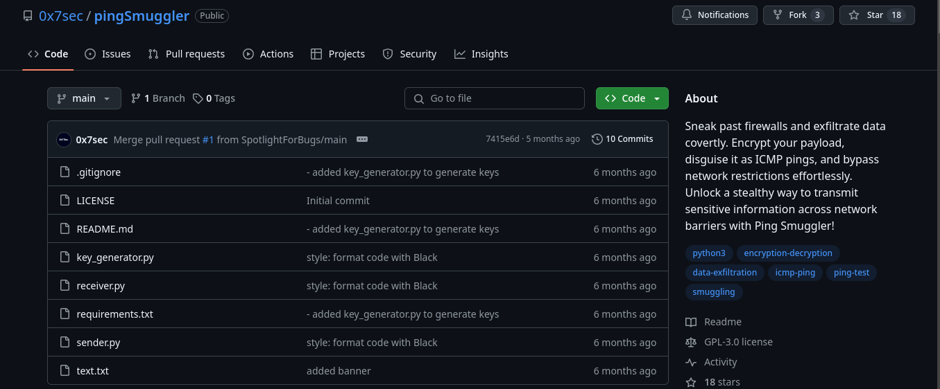Screen dimensions: 940x389
Task: Expand the main branch dropdown
Action: 84,98
